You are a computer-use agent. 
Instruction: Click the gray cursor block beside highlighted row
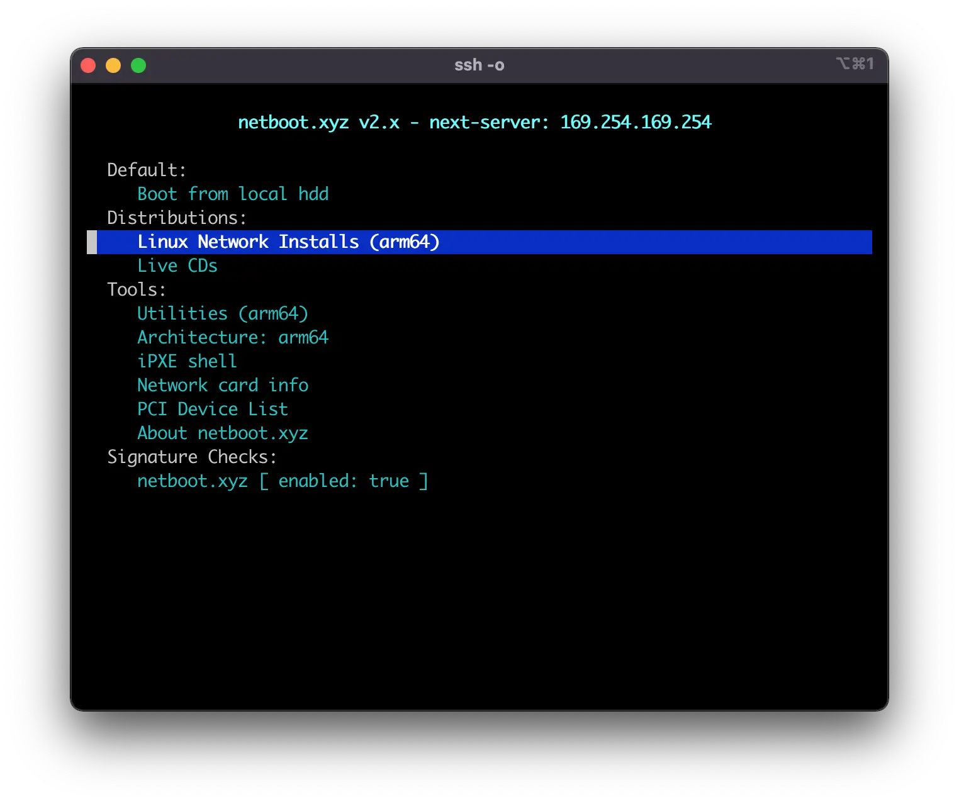pyautogui.click(x=92, y=242)
